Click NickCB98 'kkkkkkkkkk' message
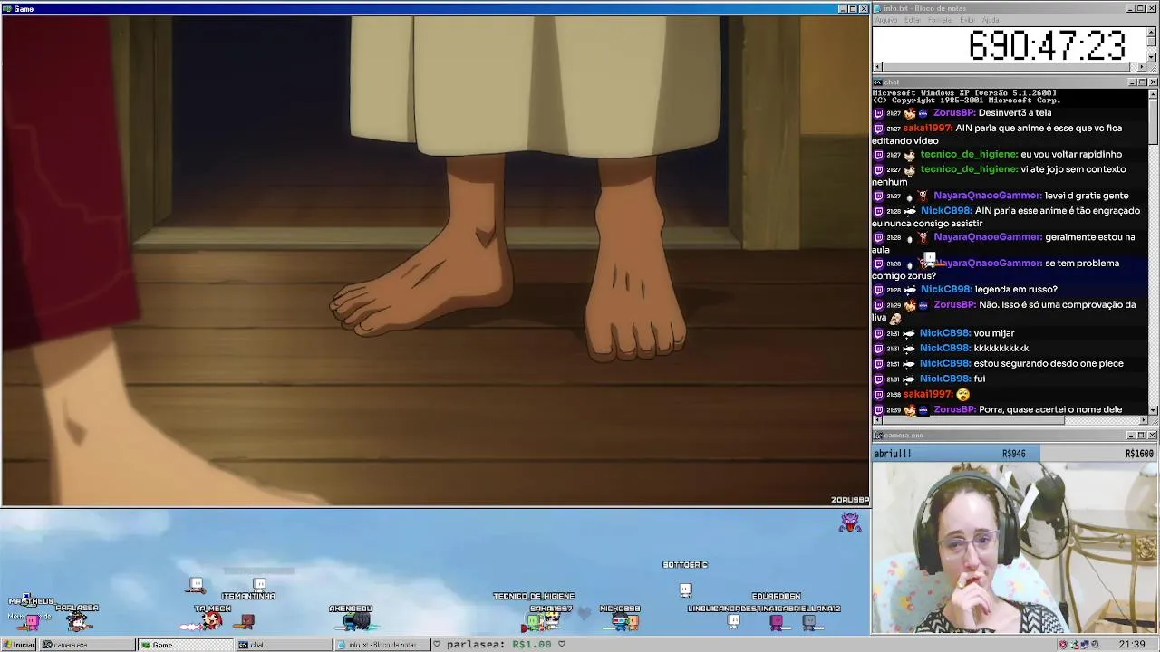This screenshot has height=652, width=1160. tap(1001, 349)
